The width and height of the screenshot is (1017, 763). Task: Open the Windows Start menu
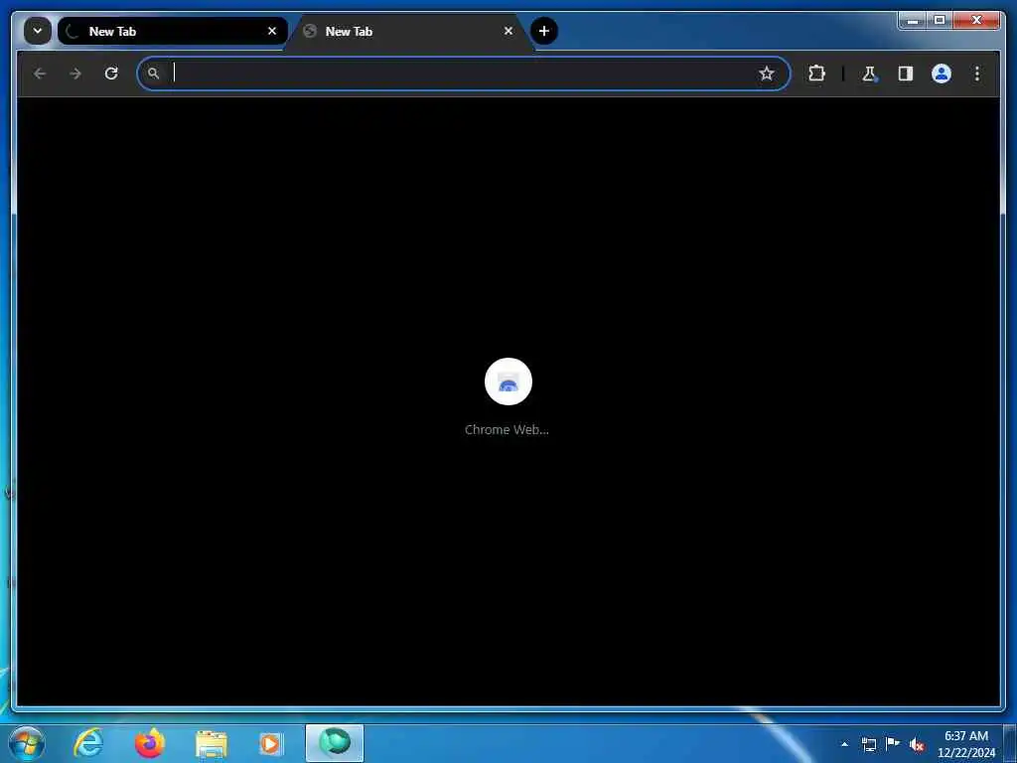[27, 743]
